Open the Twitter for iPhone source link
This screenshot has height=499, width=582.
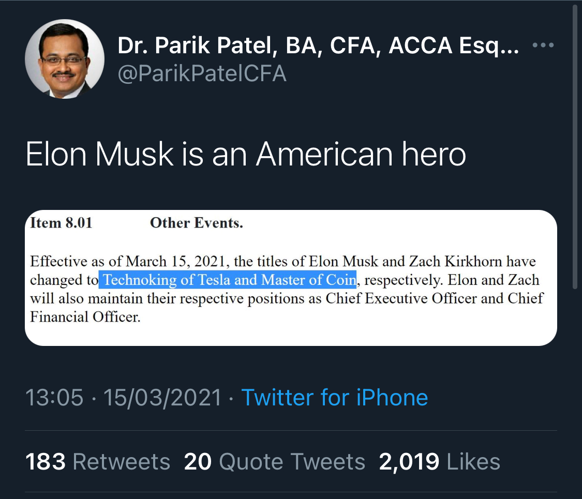(335, 398)
